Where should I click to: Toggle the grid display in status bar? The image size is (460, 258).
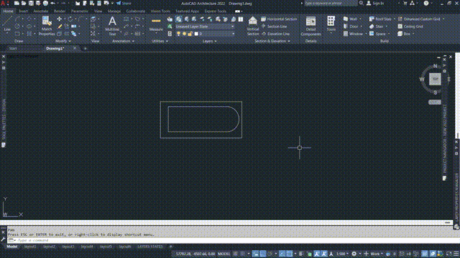click(x=235, y=254)
